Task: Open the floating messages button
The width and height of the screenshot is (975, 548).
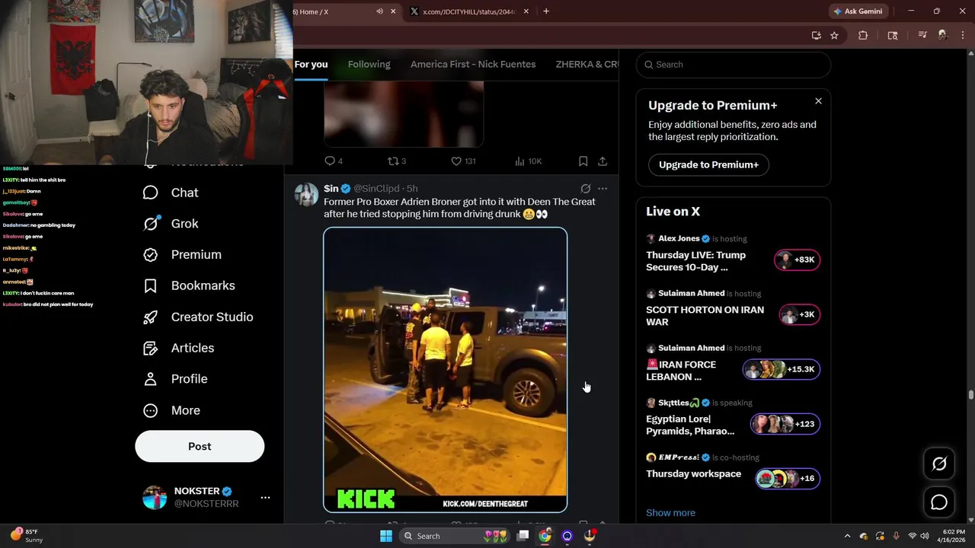Action: pyautogui.click(x=939, y=502)
